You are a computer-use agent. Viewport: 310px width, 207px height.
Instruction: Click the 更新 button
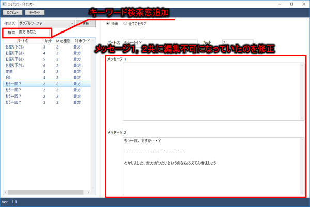tap(86, 24)
